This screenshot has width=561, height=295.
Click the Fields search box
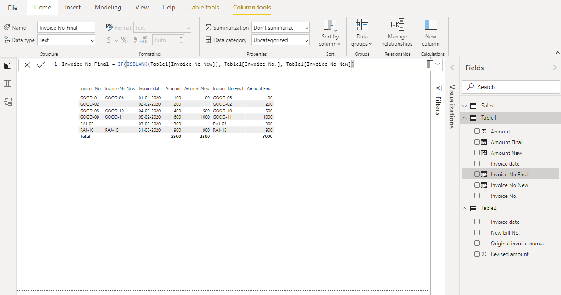510,87
